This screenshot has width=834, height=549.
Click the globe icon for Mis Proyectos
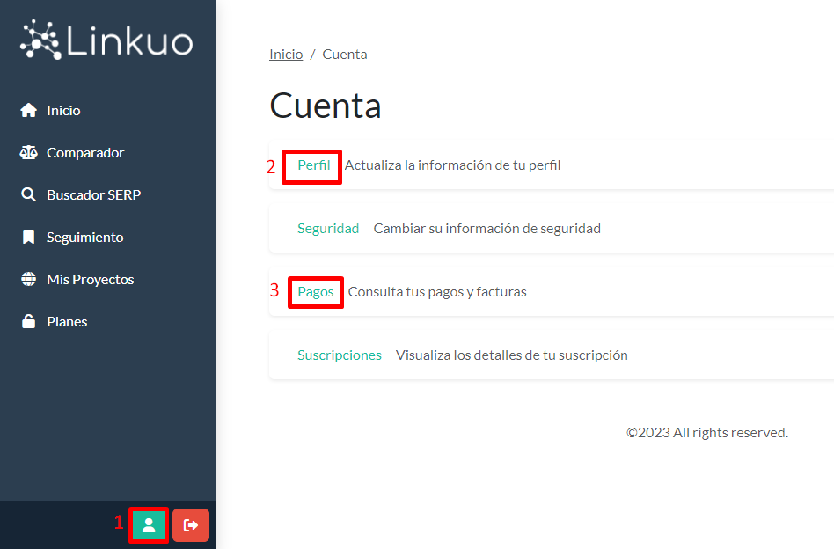click(x=28, y=280)
